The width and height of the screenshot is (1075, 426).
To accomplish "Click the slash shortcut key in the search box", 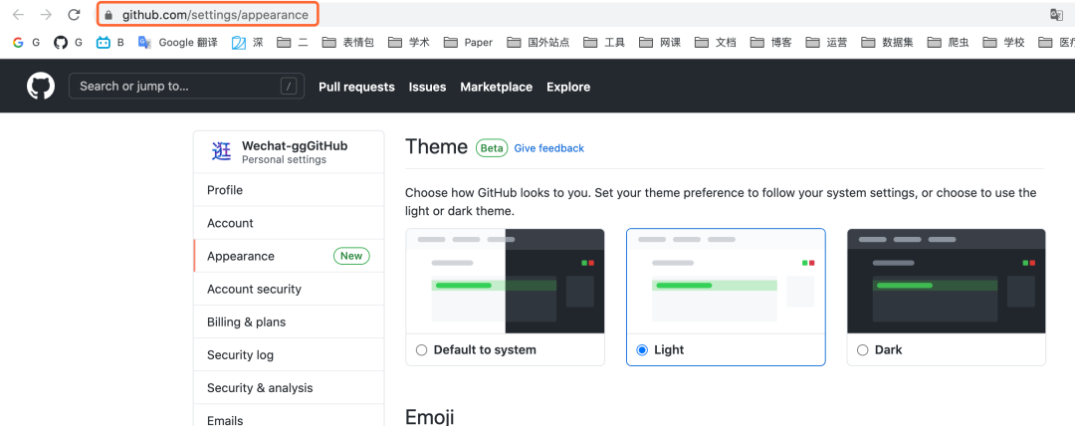I will pos(289,87).
